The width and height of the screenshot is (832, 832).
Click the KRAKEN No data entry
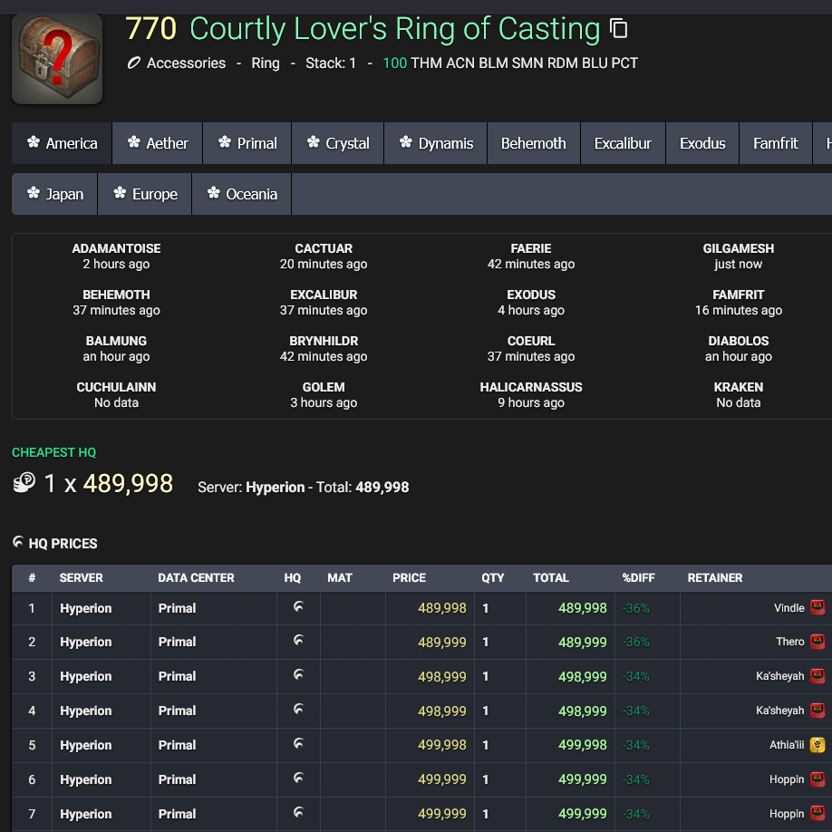click(x=739, y=395)
